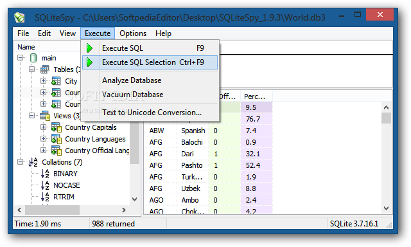Select the Country Capitals view

(x=91, y=127)
